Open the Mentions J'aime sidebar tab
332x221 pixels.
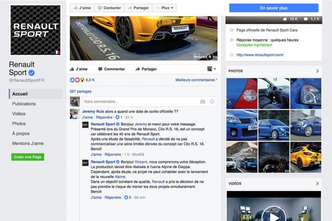click(x=28, y=143)
